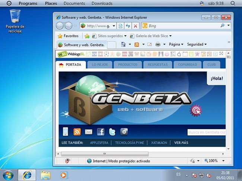242x181 pixels.
Task: Show hidden tray icons arrow
Action: (x=187, y=175)
